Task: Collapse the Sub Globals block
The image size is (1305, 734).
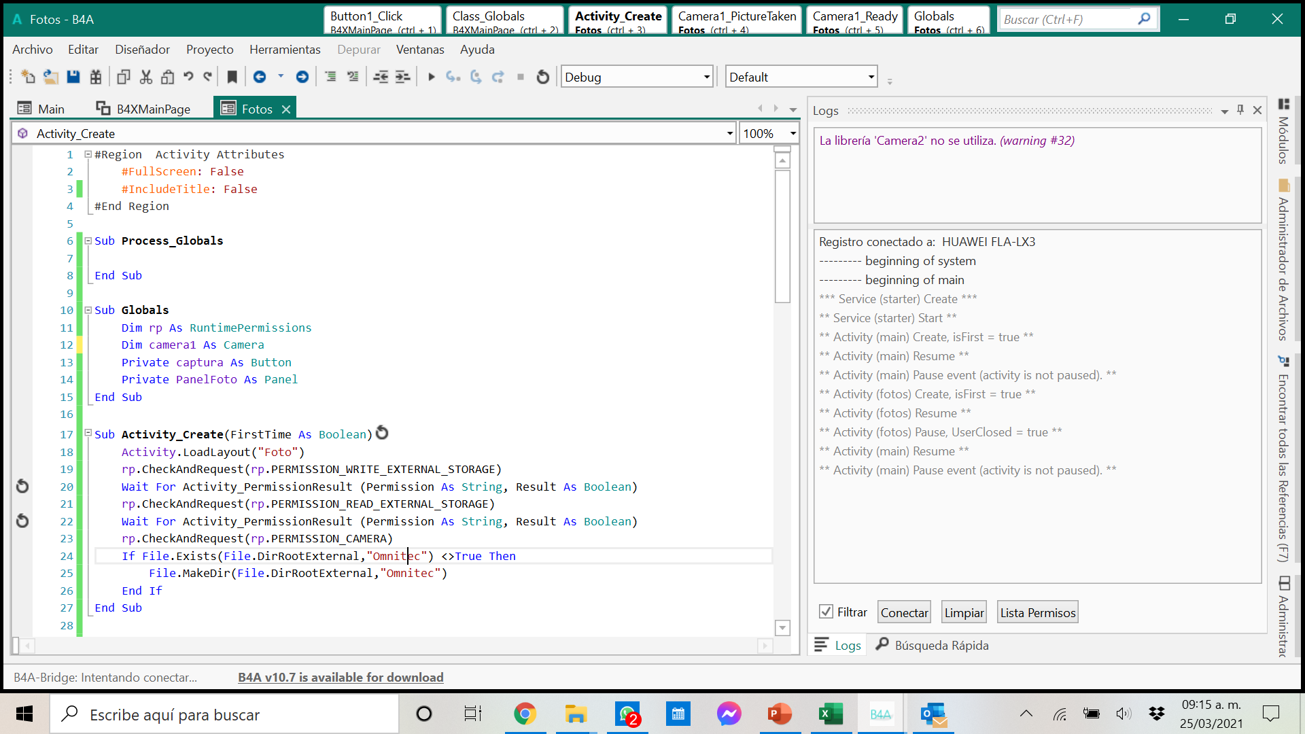Action: click(88, 310)
